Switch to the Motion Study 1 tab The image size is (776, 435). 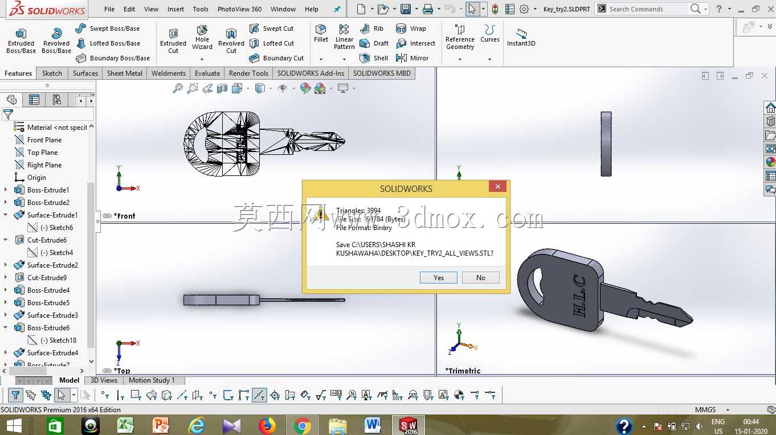pos(152,380)
